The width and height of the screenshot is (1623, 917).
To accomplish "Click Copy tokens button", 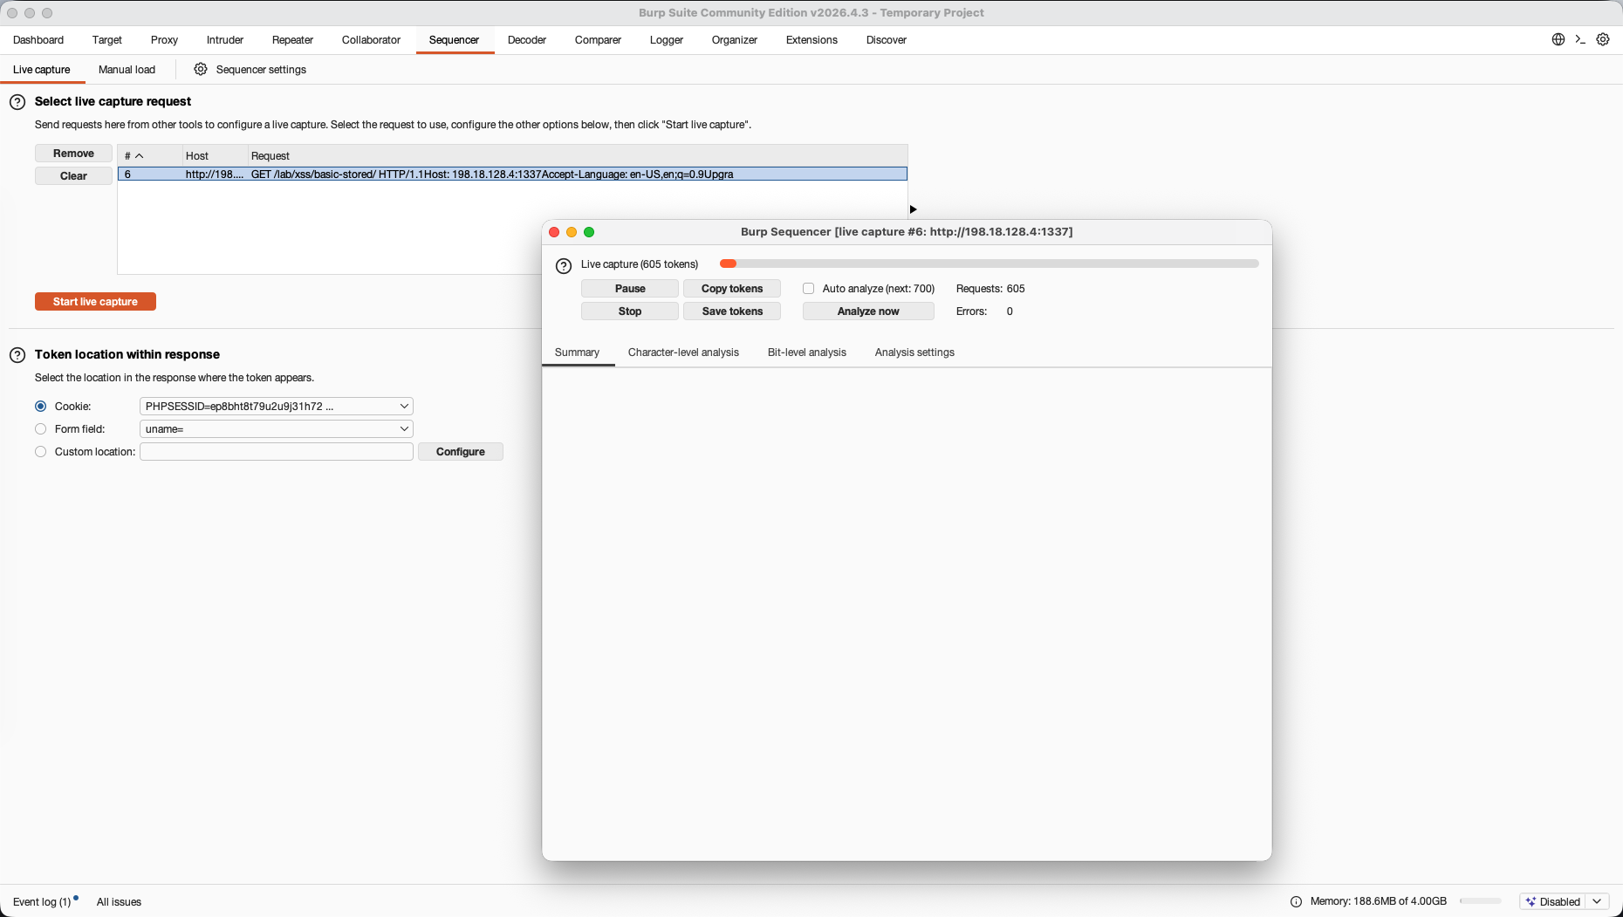I will pos(732,288).
